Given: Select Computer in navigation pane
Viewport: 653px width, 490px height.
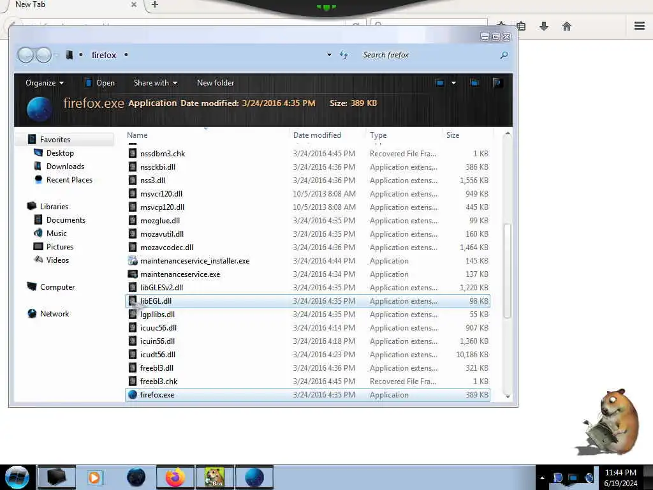Looking at the screenshot, I should click(57, 286).
